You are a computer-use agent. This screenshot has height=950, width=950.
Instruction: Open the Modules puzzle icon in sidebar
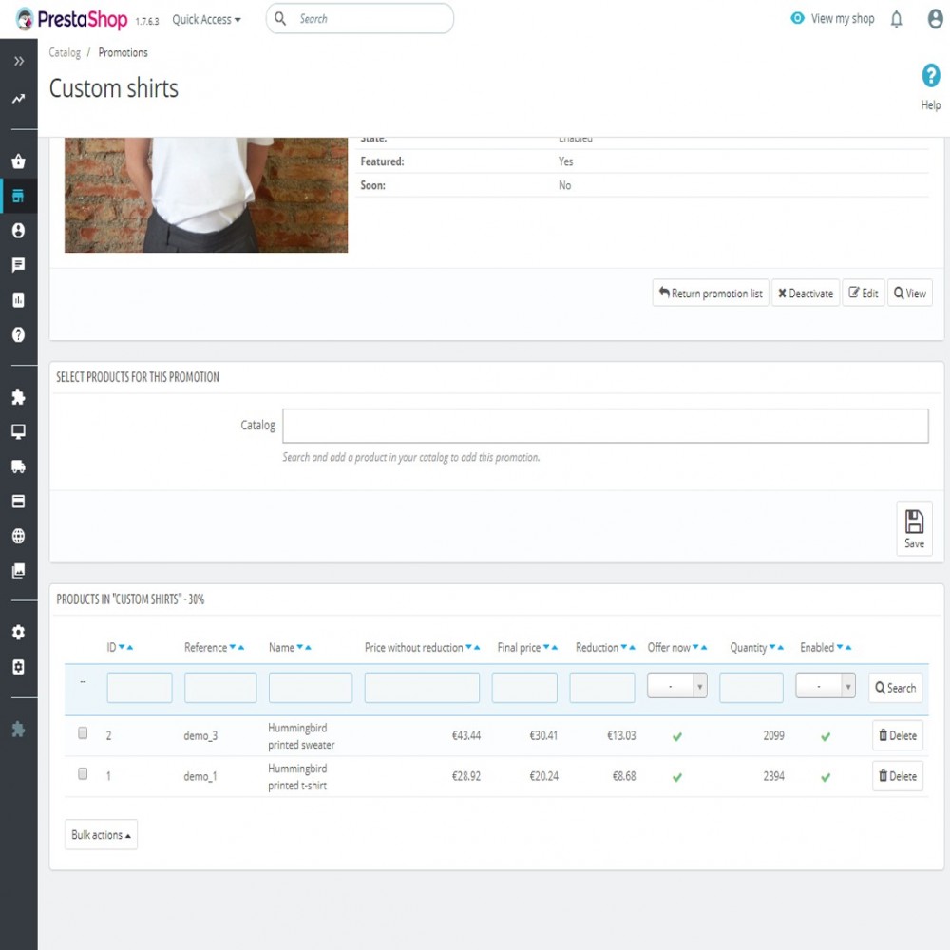(x=18, y=397)
